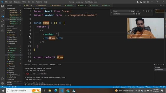166x93 pixels.
Task: Open the Search view in activity bar
Action: click(x=2, y=11)
